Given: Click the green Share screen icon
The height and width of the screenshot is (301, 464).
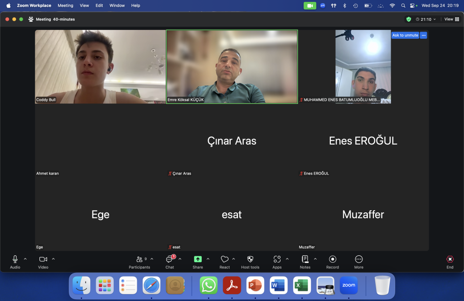Looking at the screenshot, I should click(x=198, y=259).
